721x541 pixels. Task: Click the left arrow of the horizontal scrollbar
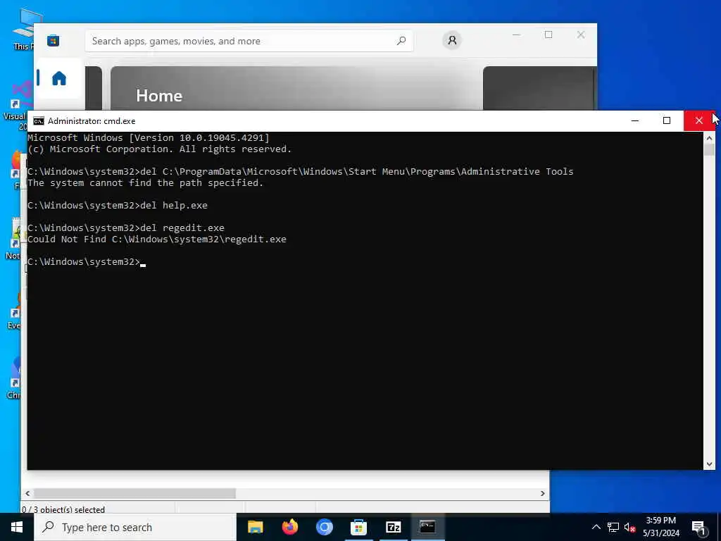pyautogui.click(x=27, y=493)
